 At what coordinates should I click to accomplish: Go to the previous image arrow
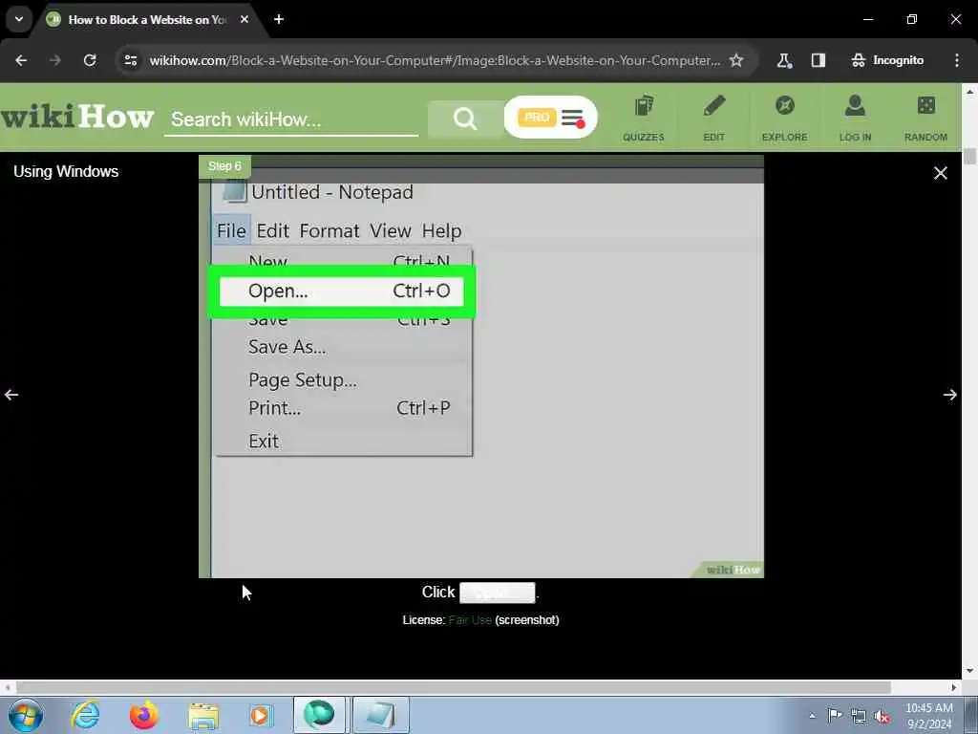(x=11, y=395)
